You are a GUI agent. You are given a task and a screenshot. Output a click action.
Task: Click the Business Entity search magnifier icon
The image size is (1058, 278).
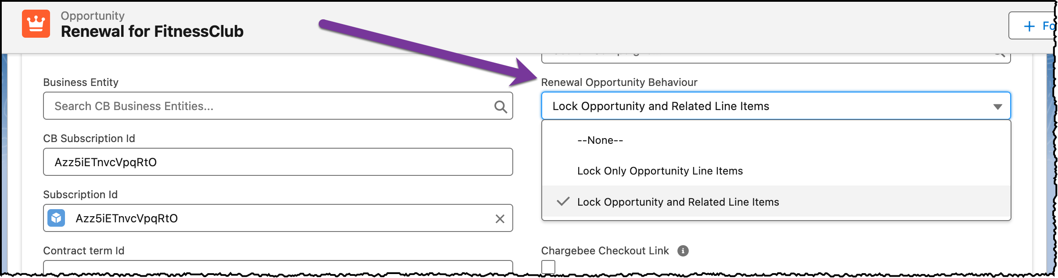[500, 107]
